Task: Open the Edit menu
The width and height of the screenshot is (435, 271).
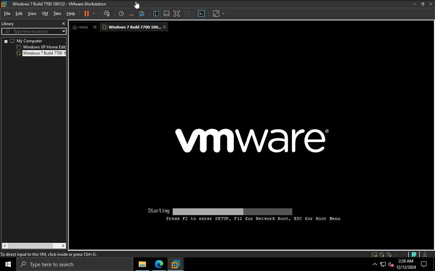Action: pyautogui.click(x=19, y=14)
